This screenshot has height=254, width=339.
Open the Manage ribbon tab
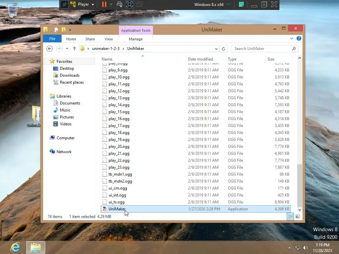point(135,39)
